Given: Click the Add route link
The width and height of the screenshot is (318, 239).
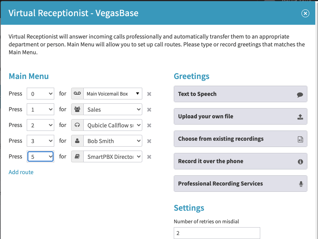Looking at the screenshot, I should [x=21, y=172].
